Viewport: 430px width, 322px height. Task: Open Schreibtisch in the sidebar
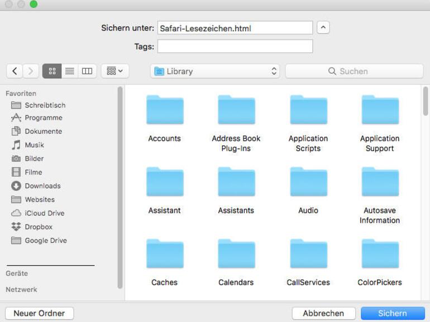click(x=39, y=105)
